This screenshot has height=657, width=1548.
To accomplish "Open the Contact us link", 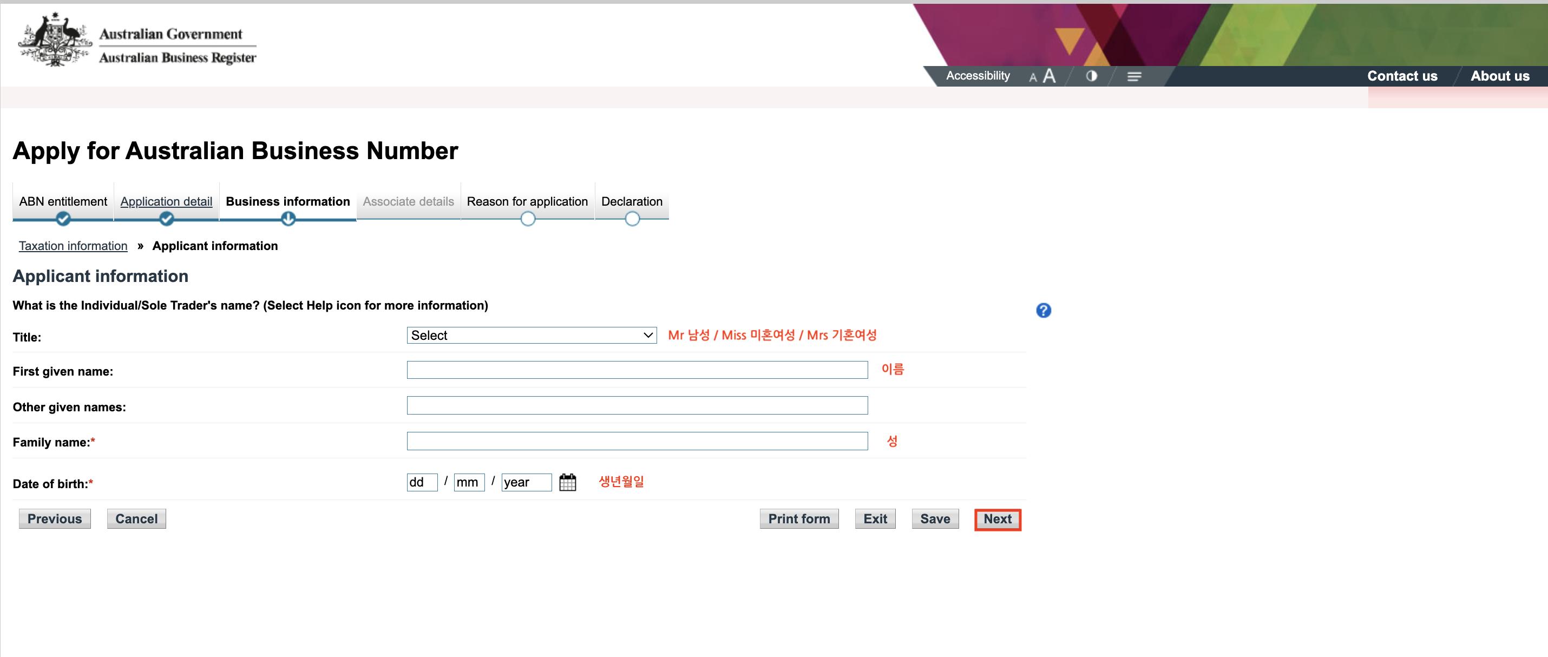I will tap(1402, 76).
